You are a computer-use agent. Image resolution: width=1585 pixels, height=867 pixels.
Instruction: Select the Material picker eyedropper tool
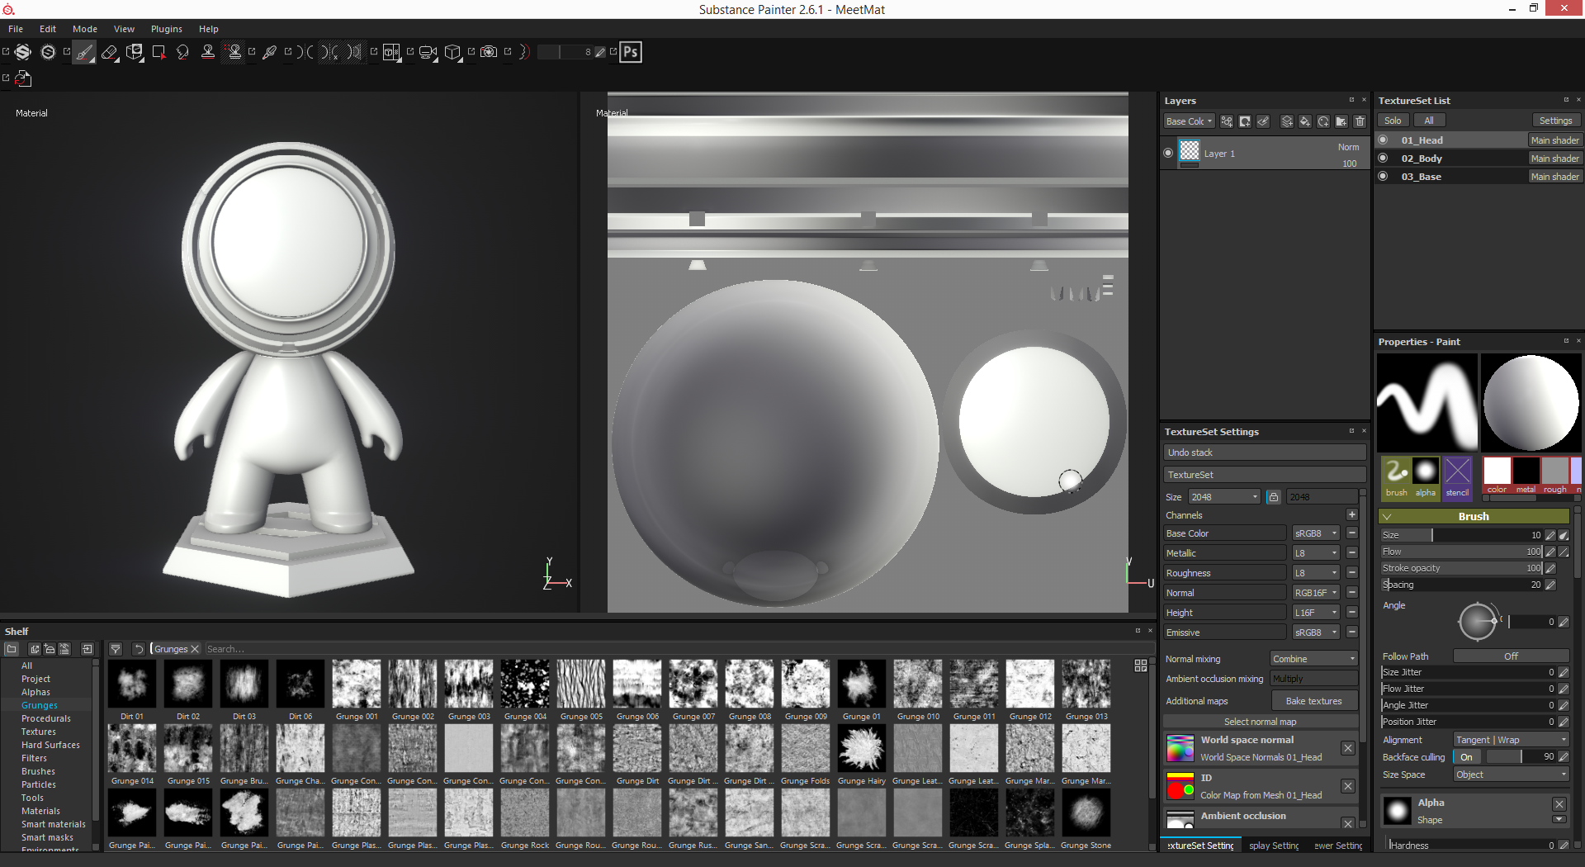click(x=269, y=52)
